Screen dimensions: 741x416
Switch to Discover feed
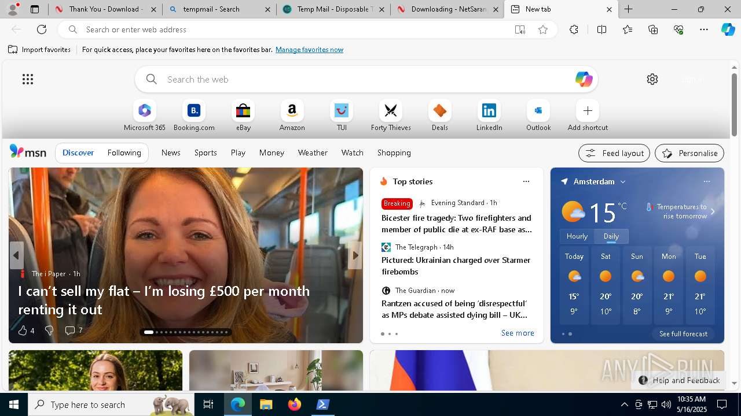(78, 153)
